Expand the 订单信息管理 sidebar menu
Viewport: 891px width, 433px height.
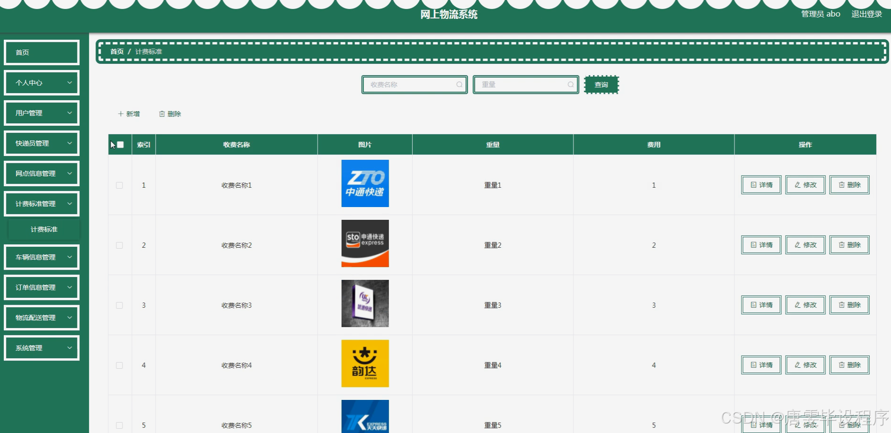42,287
